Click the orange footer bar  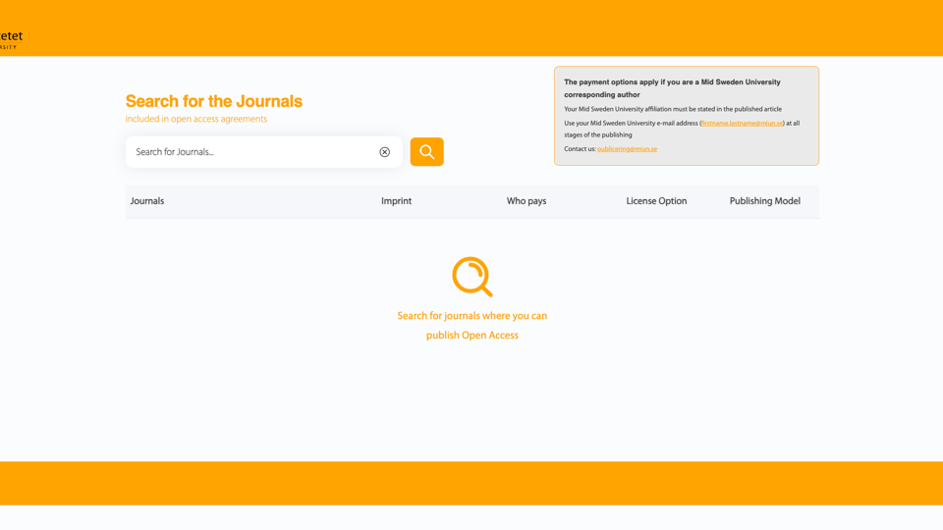(x=471, y=483)
